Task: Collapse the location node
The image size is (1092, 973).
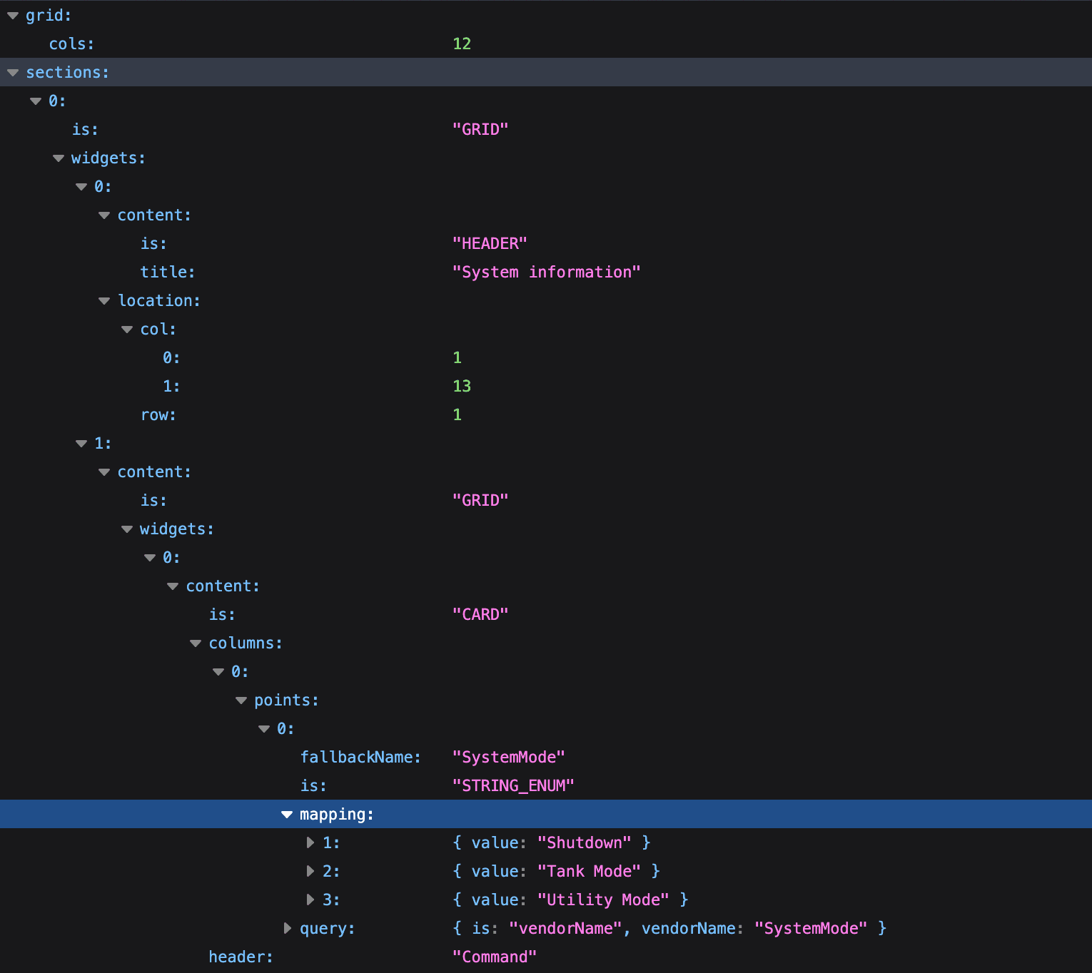Action: 104,301
